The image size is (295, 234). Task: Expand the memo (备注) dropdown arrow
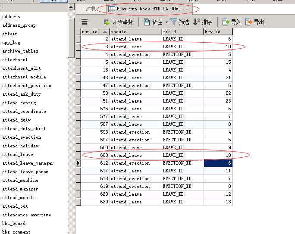(x=166, y=22)
